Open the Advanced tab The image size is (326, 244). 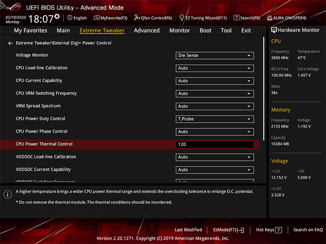147,31
